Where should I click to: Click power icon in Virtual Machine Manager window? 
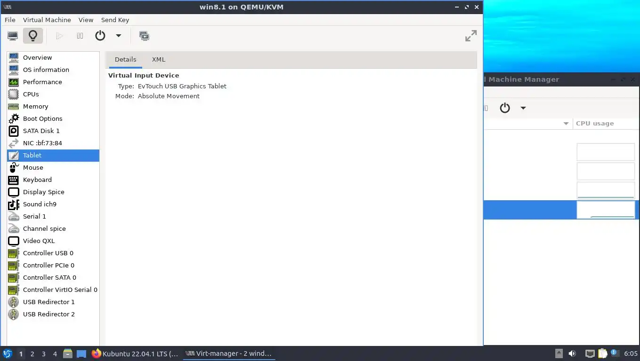(505, 108)
